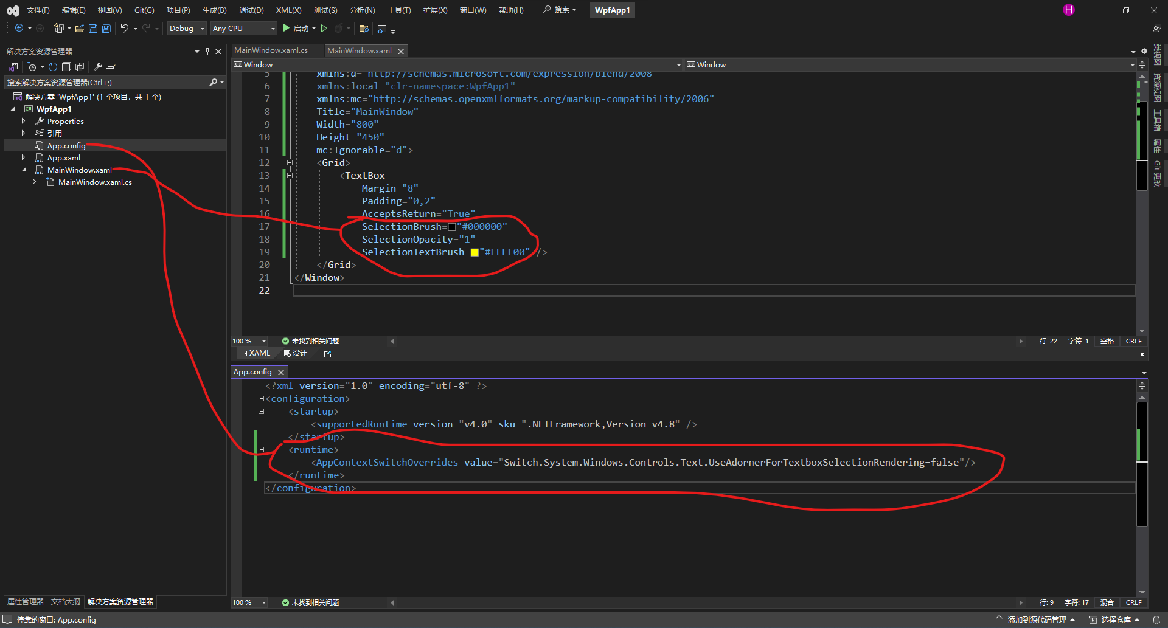Click 选择仓库 in status bar
The width and height of the screenshot is (1168, 628).
[1114, 619]
